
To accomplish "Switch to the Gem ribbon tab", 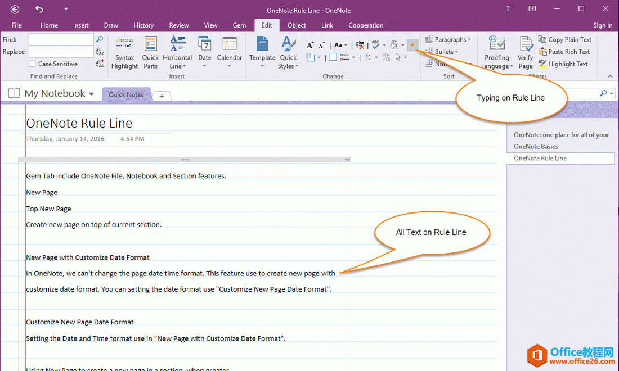I will 239,25.
